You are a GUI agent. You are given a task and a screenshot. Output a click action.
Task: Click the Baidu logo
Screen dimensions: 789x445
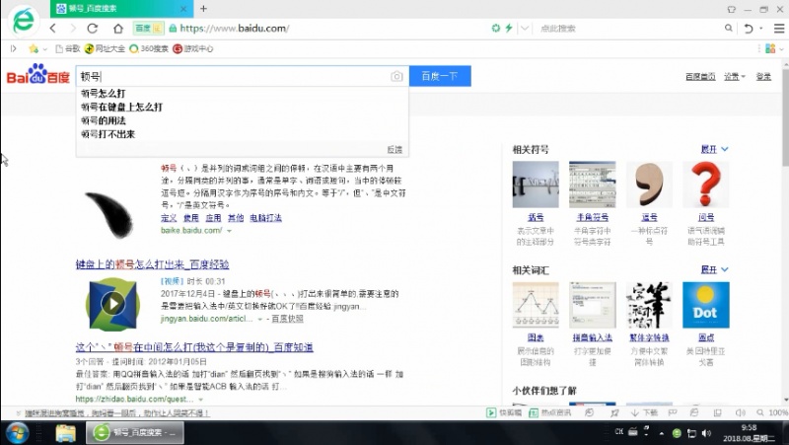click(x=37, y=75)
